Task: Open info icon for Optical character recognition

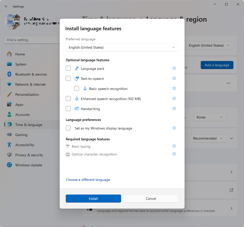Action: point(174,154)
